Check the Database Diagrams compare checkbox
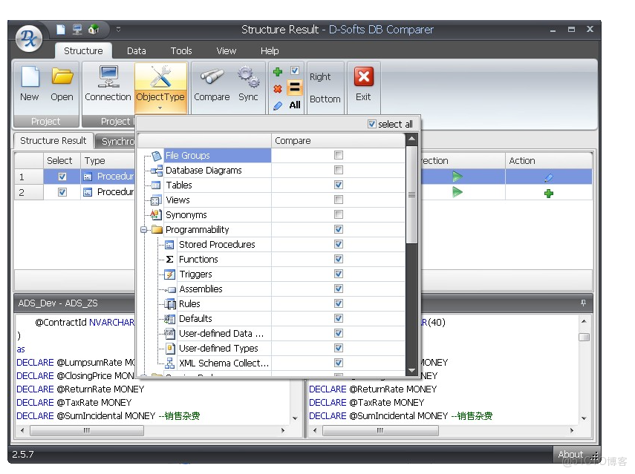The width and height of the screenshot is (635, 474). point(339,170)
